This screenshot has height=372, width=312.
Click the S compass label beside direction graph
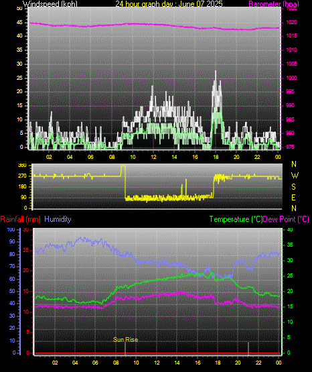click(x=293, y=187)
